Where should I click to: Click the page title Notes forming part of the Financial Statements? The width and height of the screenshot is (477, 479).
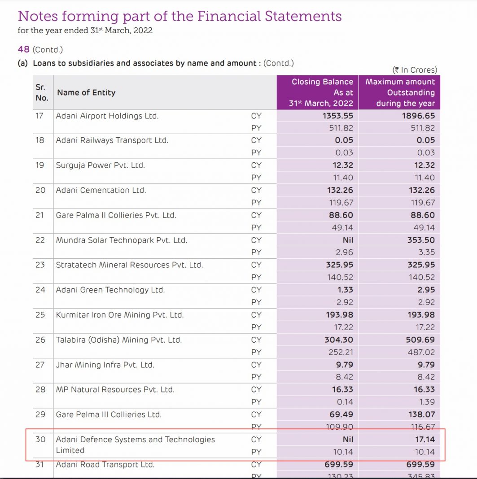point(179,17)
